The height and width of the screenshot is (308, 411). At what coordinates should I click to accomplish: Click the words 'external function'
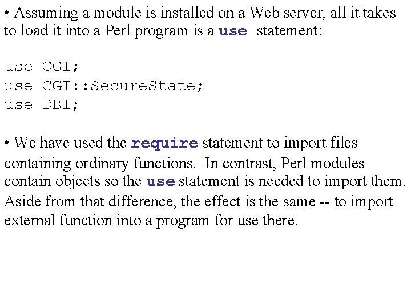coord(58,220)
